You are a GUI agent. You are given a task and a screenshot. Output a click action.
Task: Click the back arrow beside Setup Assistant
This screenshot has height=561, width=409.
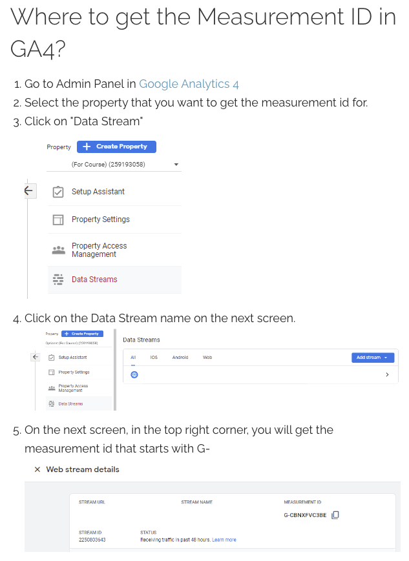[28, 190]
